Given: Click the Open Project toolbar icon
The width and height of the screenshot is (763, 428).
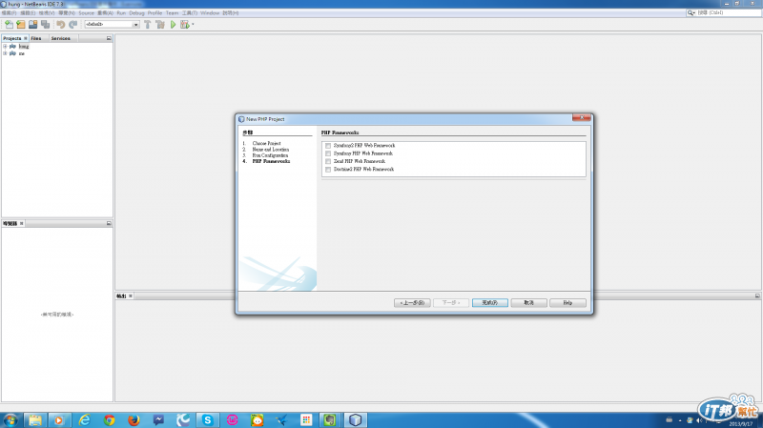Looking at the screenshot, I should (33, 25).
